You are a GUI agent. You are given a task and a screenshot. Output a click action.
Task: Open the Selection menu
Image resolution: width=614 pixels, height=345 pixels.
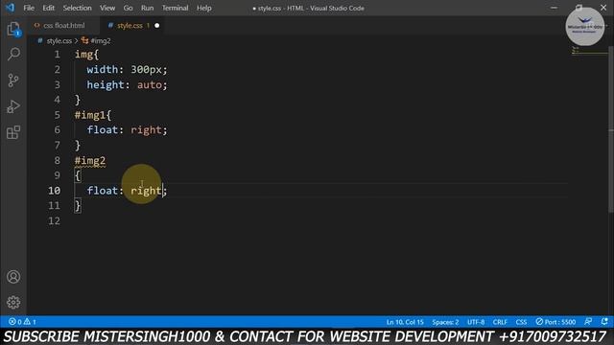point(77,8)
